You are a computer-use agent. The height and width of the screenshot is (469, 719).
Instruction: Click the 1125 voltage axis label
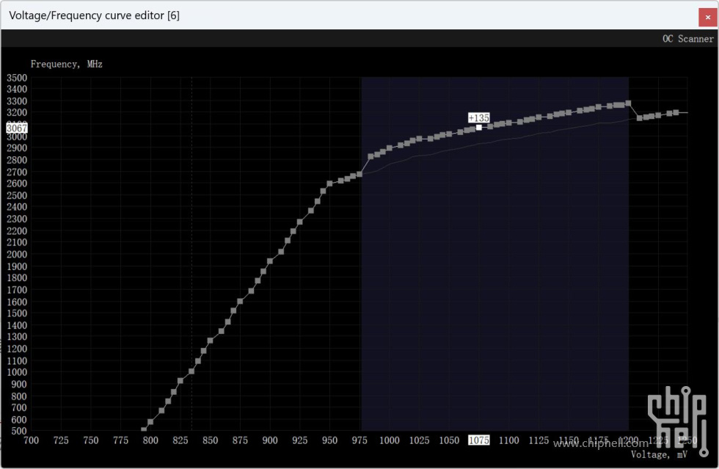pyautogui.click(x=539, y=440)
